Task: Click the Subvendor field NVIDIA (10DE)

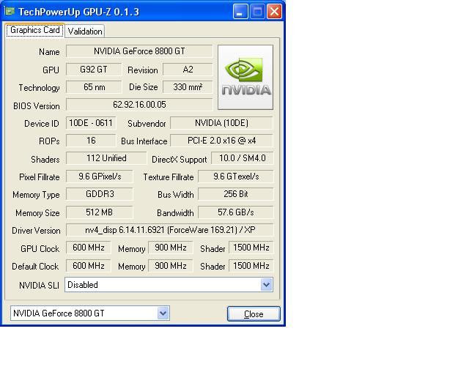Action: pyautogui.click(x=221, y=123)
